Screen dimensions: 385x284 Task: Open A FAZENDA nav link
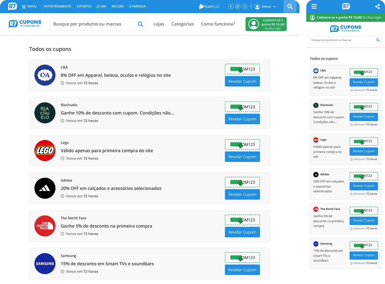coord(137,6)
